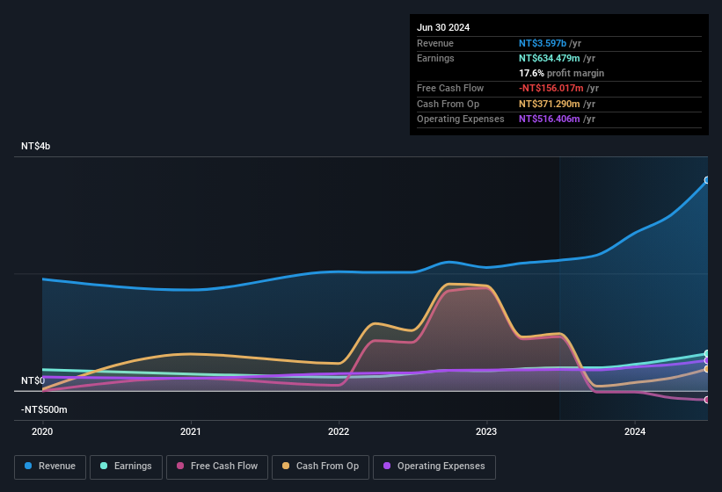Click the NT$634.479m earnings value
This screenshot has width=722, height=492.
click(550, 58)
